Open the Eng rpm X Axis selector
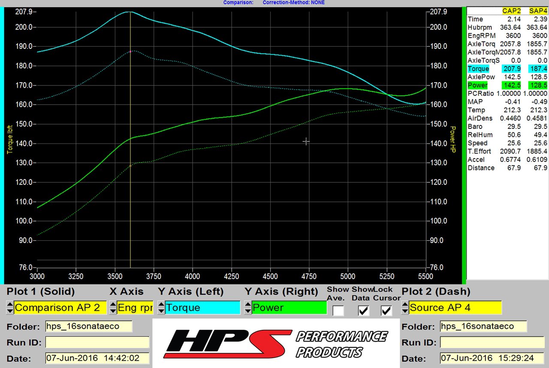 click(x=135, y=308)
